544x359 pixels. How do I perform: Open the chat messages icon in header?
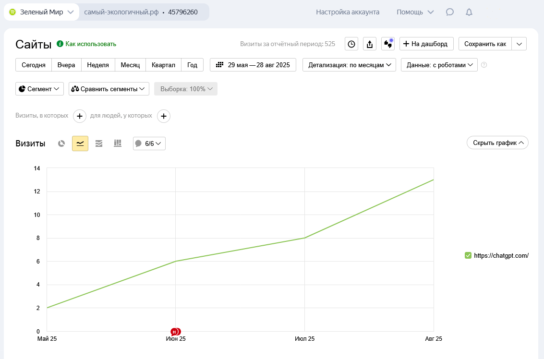(x=450, y=12)
